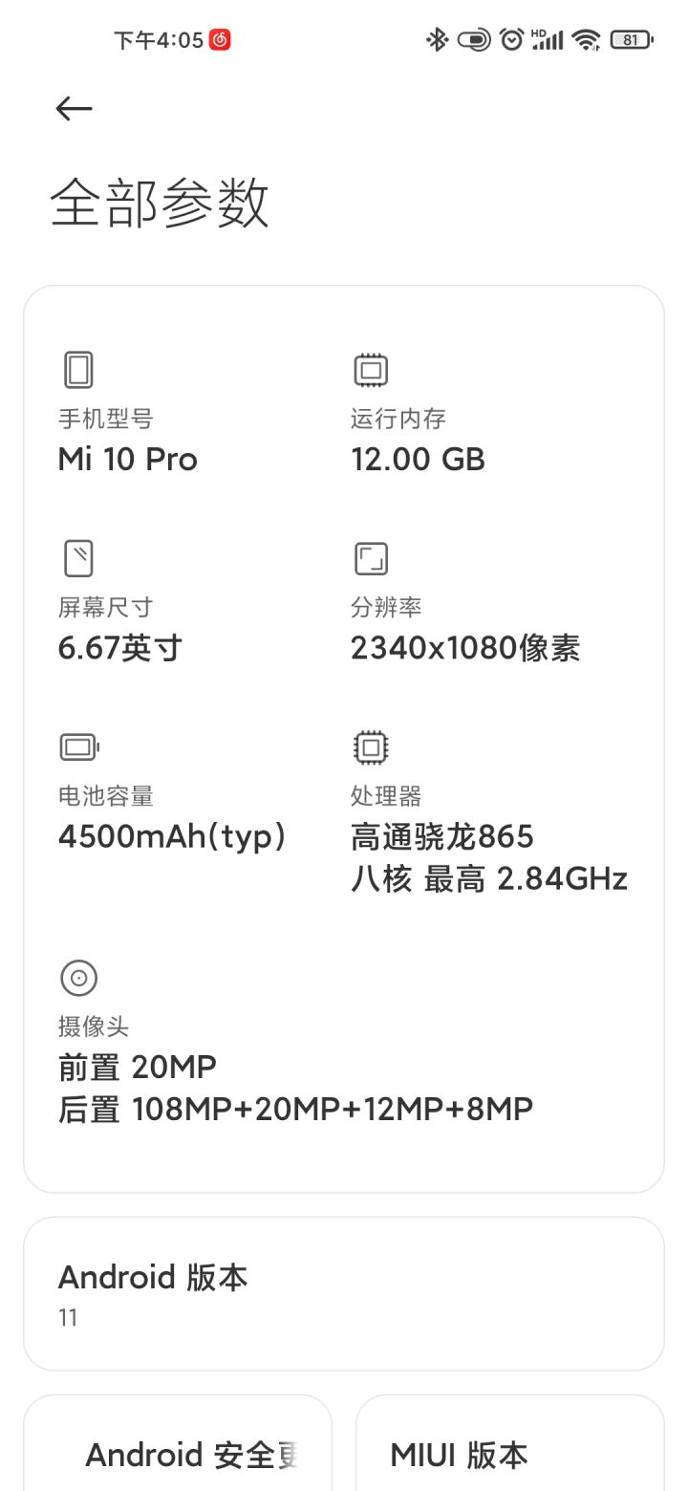Tap the Mi 10 Pro model name
688x1491 pixels.
click(x=128, y=460)
